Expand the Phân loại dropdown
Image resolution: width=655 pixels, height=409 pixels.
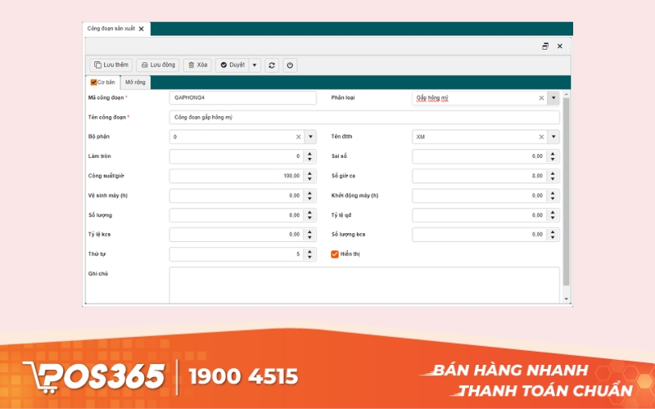point(553,98)
